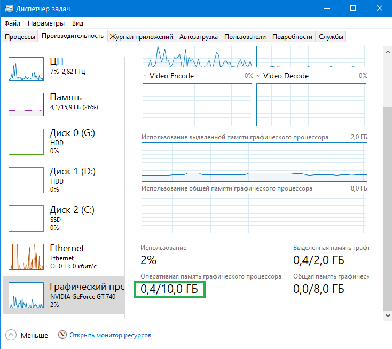Open the Параметры menu
Viewport: 392px width, 349px height.
click(46, 23)
